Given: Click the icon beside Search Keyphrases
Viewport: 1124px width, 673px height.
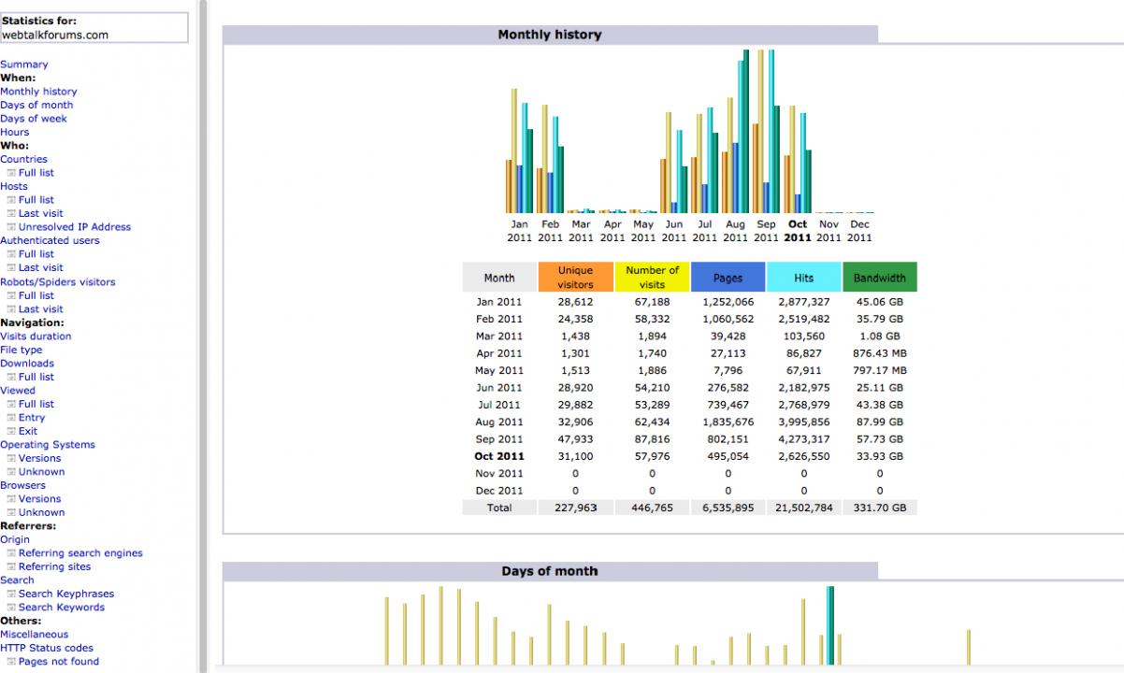Looking at the screenshot, I should pyautogui.click(x=11, y=594).
